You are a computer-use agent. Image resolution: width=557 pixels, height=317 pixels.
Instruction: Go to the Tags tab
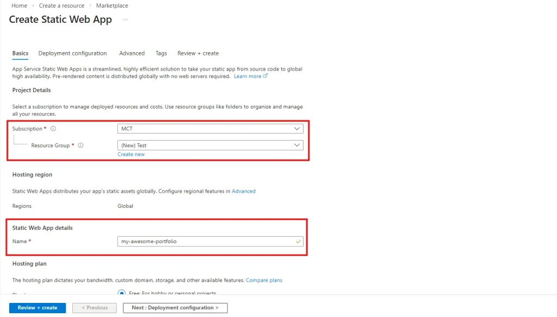pyautogui.click(x=161, y=53)
